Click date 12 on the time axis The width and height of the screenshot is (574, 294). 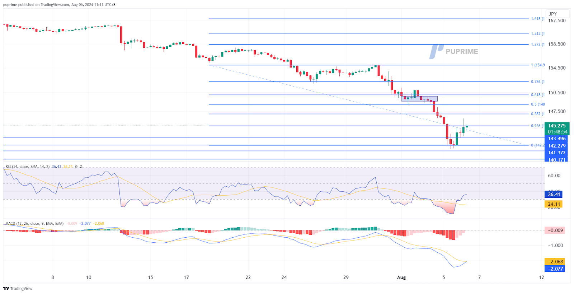coord(541,277)
